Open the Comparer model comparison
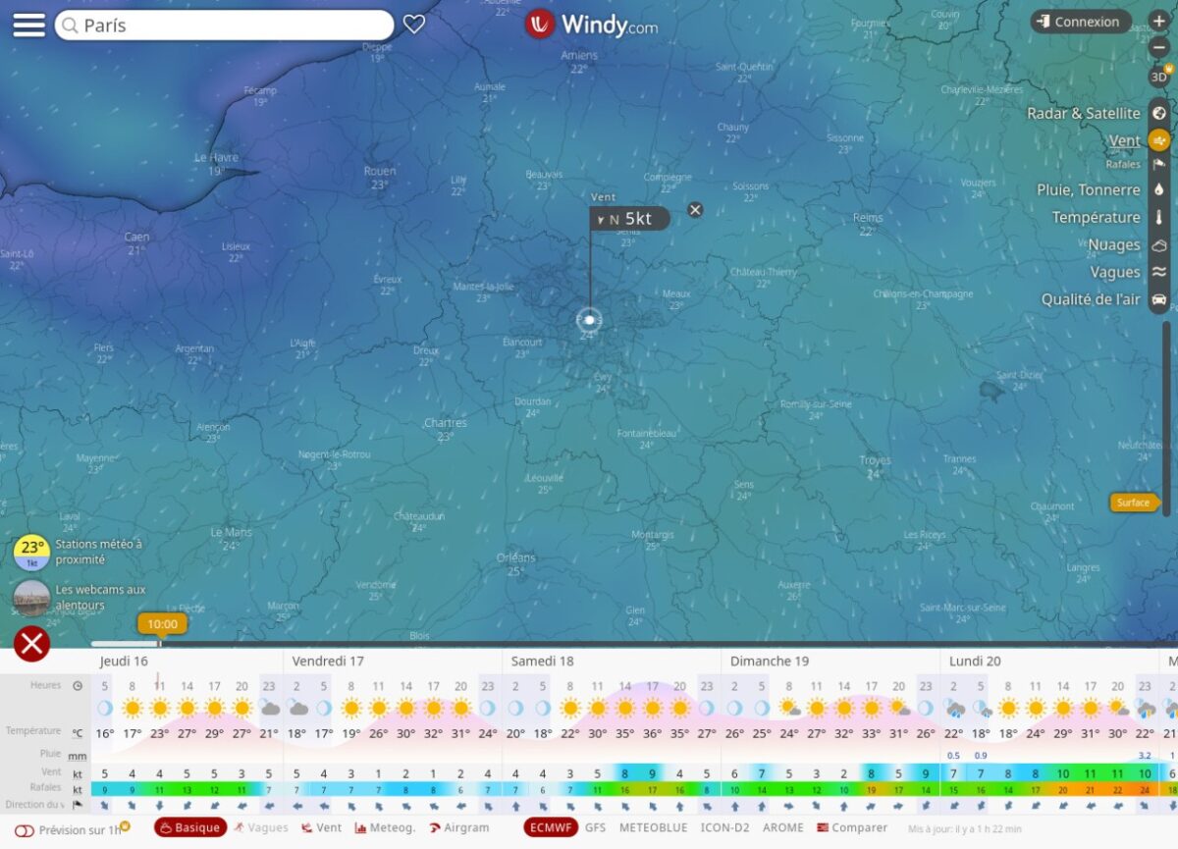1178x849 pixels. click(852, 827)
